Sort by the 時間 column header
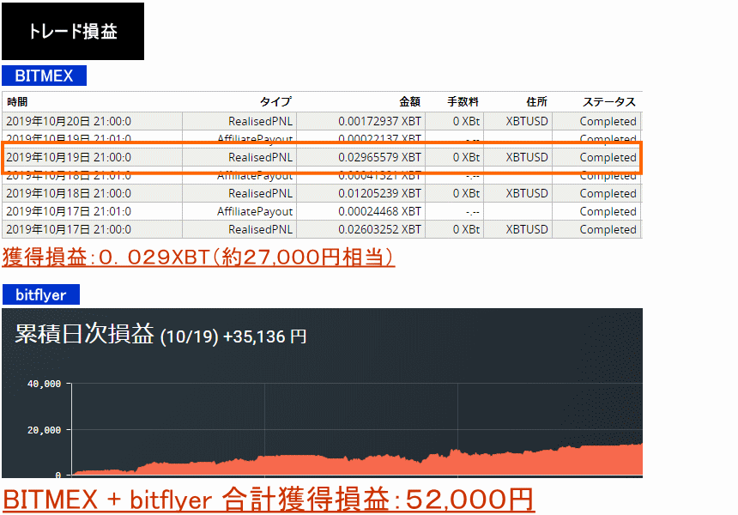The width and height of the screenshot is (738, 515). coord(18,102)
